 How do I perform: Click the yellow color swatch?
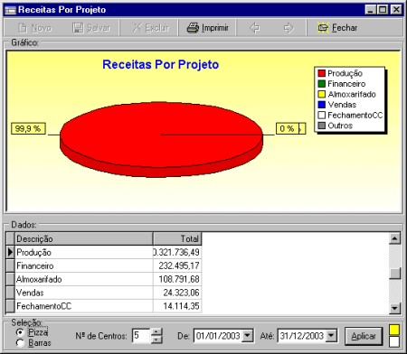(x=394, y=330)
